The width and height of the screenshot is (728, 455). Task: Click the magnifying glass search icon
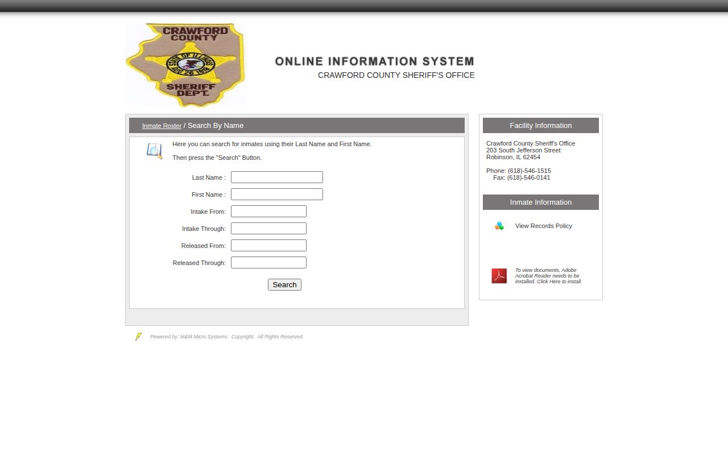tap(155, 151)
